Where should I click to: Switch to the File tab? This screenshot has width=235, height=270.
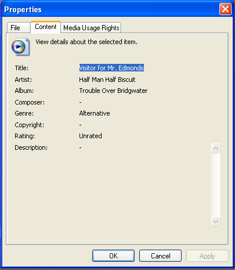point(19,28)
